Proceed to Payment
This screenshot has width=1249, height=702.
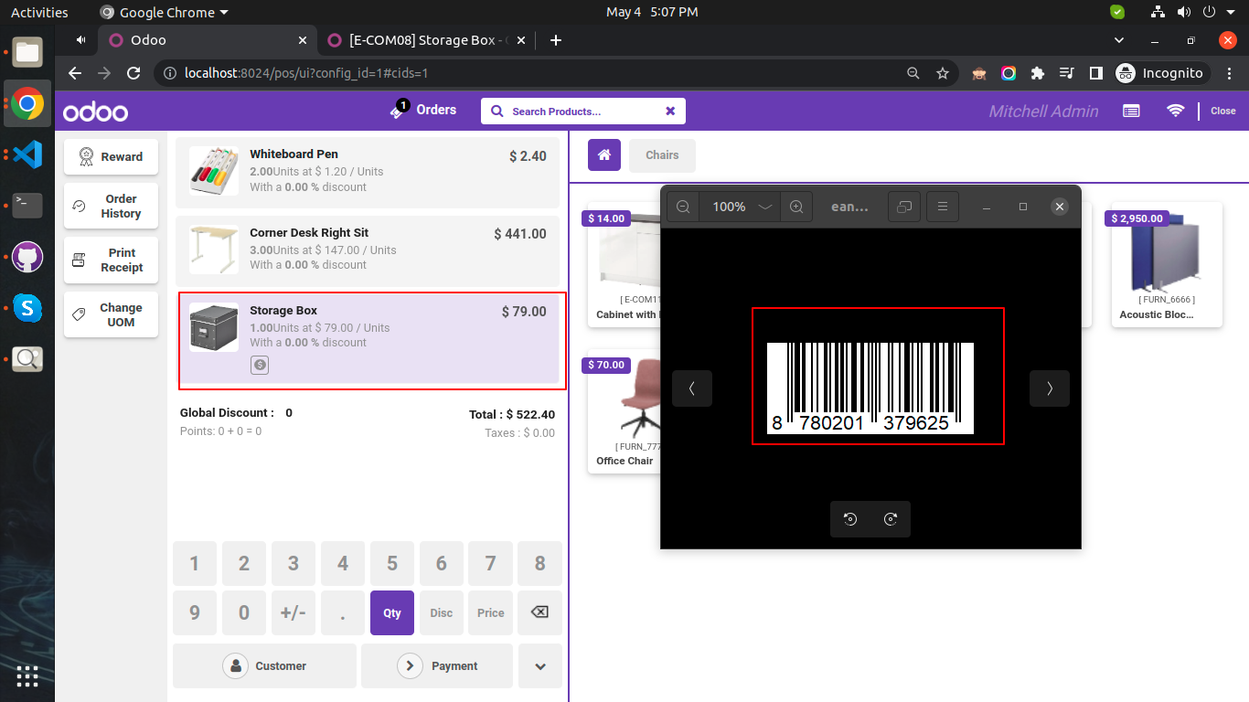(437, 665)
